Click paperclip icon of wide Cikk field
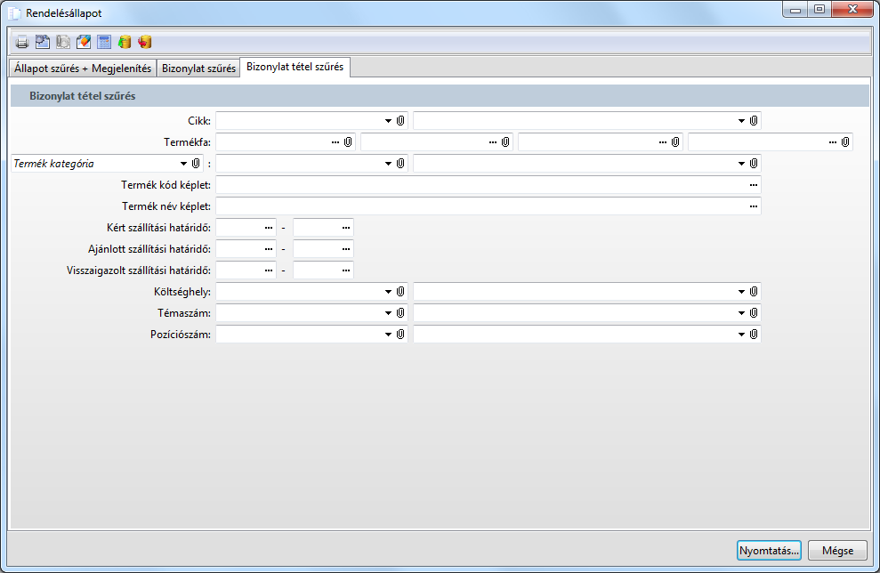The image size is (880, 573). pos(754,121)
